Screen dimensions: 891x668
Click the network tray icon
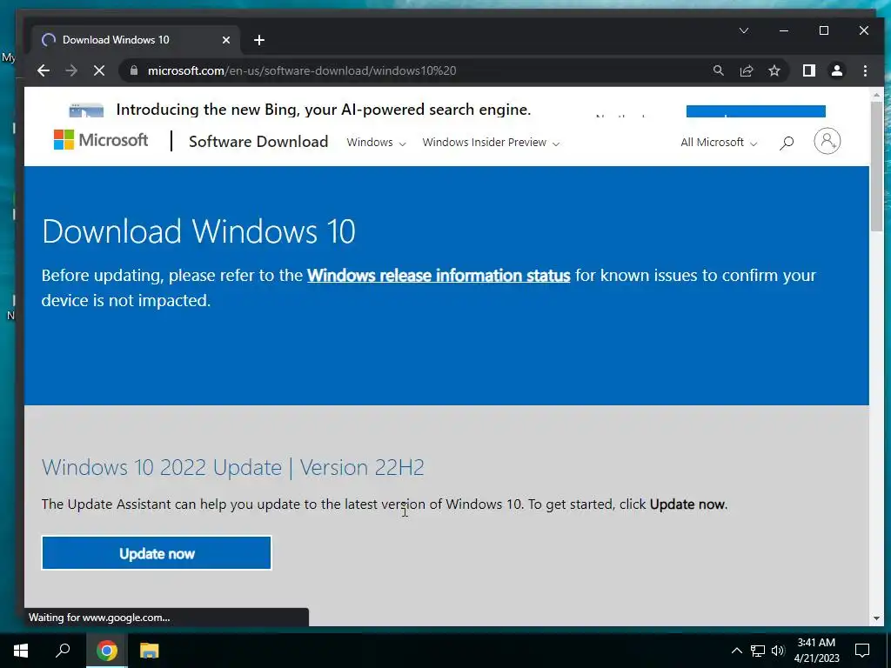tap(758, 651)
